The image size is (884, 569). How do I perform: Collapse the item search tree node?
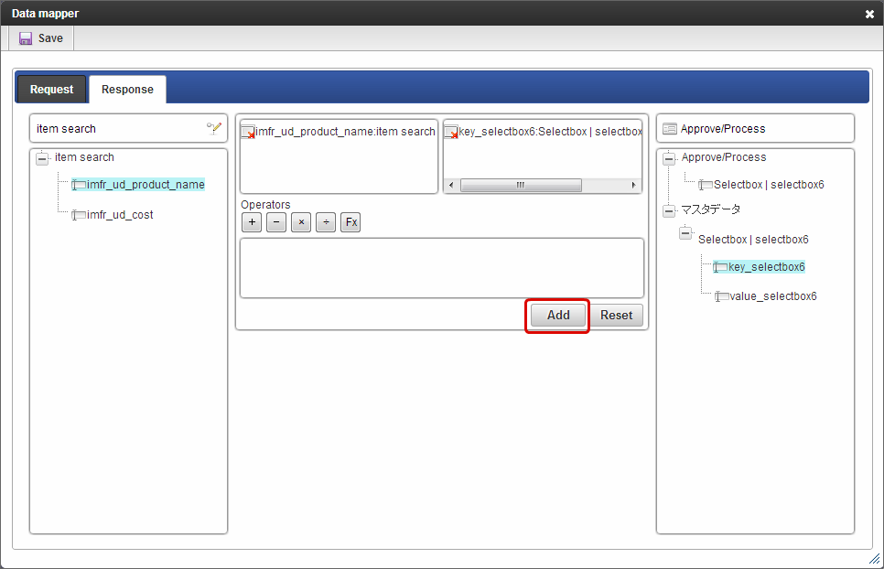42,159
